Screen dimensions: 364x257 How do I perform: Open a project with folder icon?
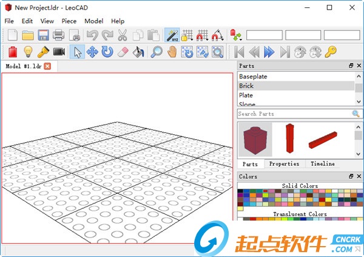click(x=28, y=35)
